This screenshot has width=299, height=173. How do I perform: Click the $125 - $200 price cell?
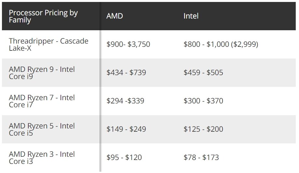click(x=203, y=129)
